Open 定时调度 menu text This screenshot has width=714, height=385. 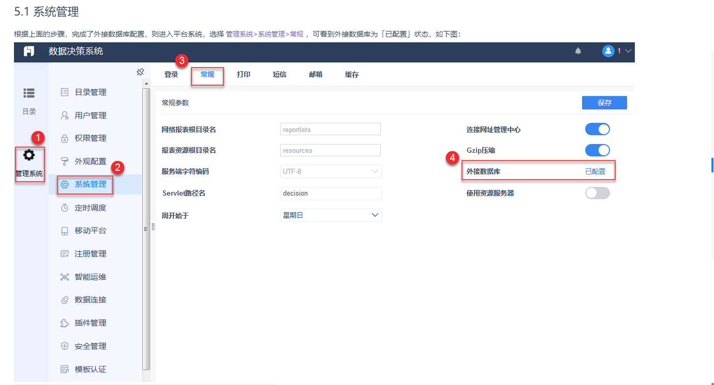[x=91, y=207]
